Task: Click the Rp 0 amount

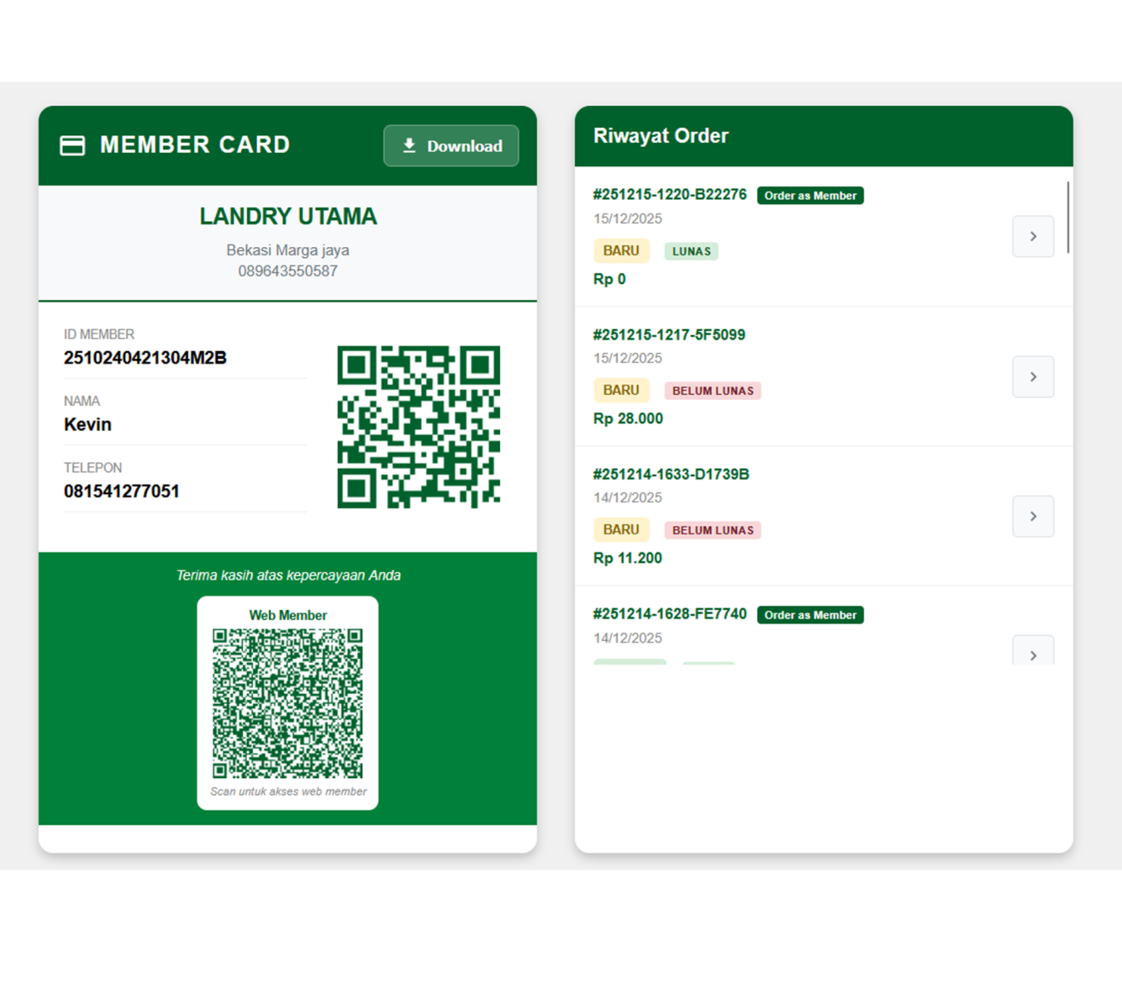Action: [609, 279]
